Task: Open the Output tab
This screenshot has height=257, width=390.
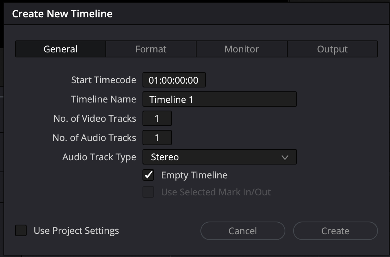Action: (x=332, y=49)
